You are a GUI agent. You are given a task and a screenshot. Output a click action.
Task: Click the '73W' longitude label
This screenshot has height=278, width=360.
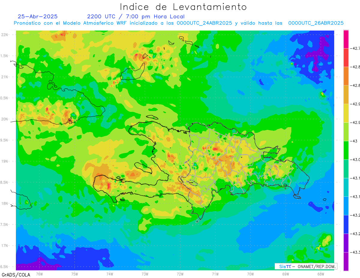click(x=145, y=274)
